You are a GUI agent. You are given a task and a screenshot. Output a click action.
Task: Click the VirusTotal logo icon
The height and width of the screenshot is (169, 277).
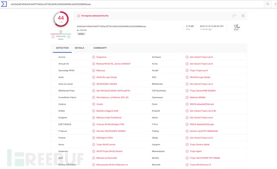4,4
